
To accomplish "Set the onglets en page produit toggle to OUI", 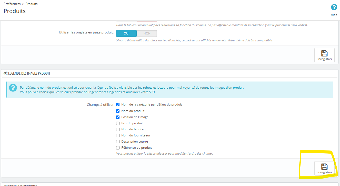I will (x=126, y=33).
